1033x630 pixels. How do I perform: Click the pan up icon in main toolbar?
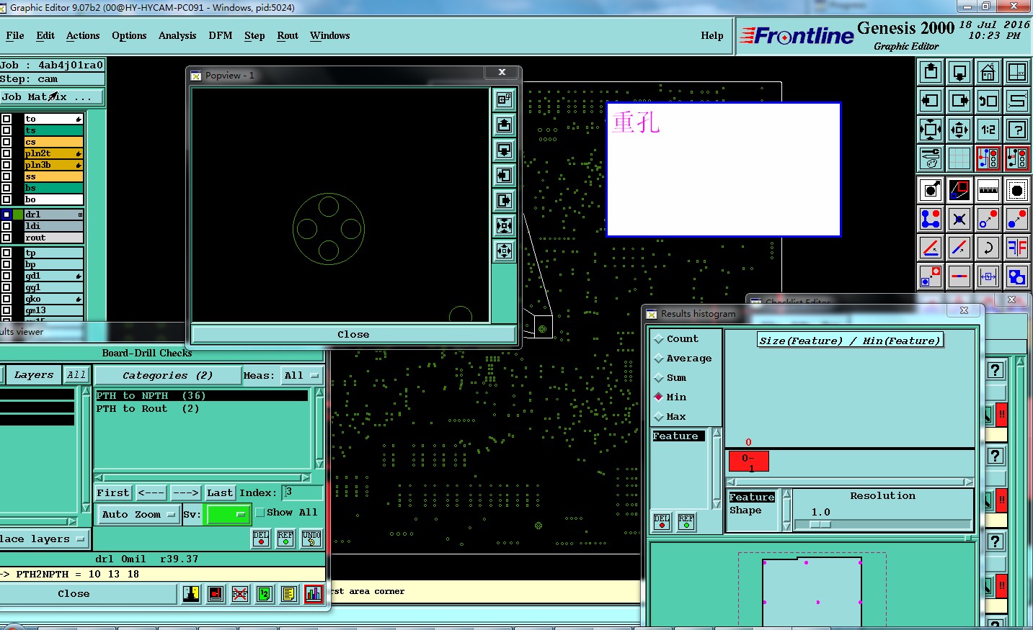click(x=931, y=72)
